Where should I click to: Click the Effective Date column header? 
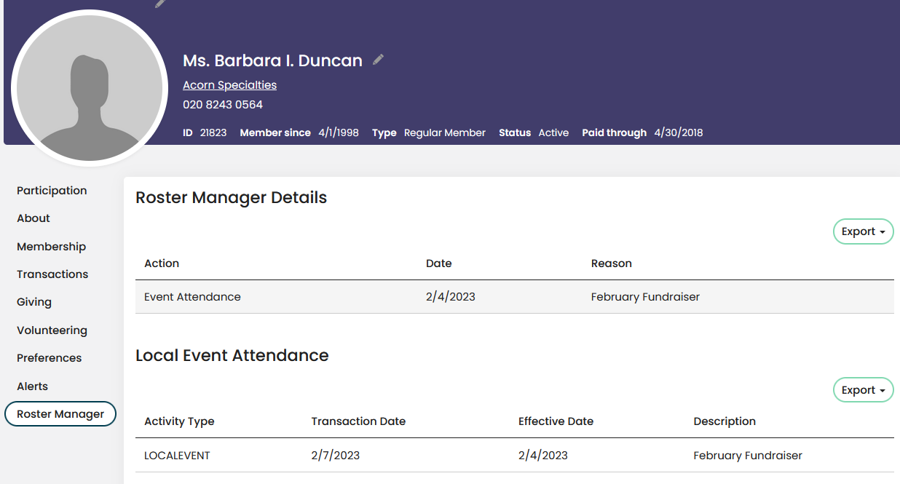(x=556, y=421)
